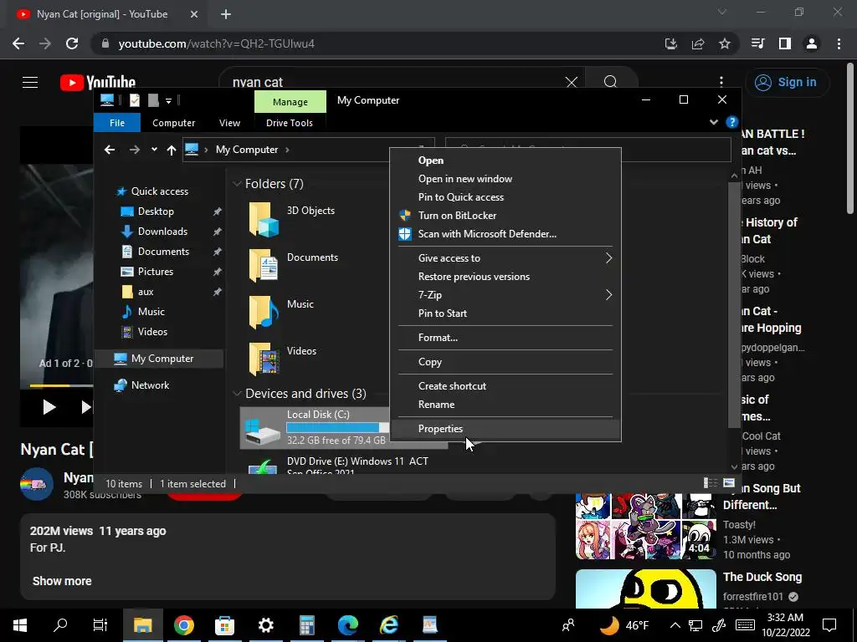Click the Chrome address bar URL

pyautogui.click(x=217, y=43)
